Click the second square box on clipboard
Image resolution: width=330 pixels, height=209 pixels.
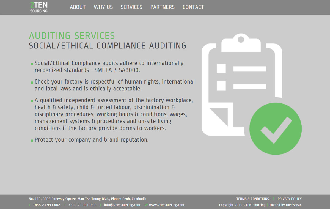(221, 86)
